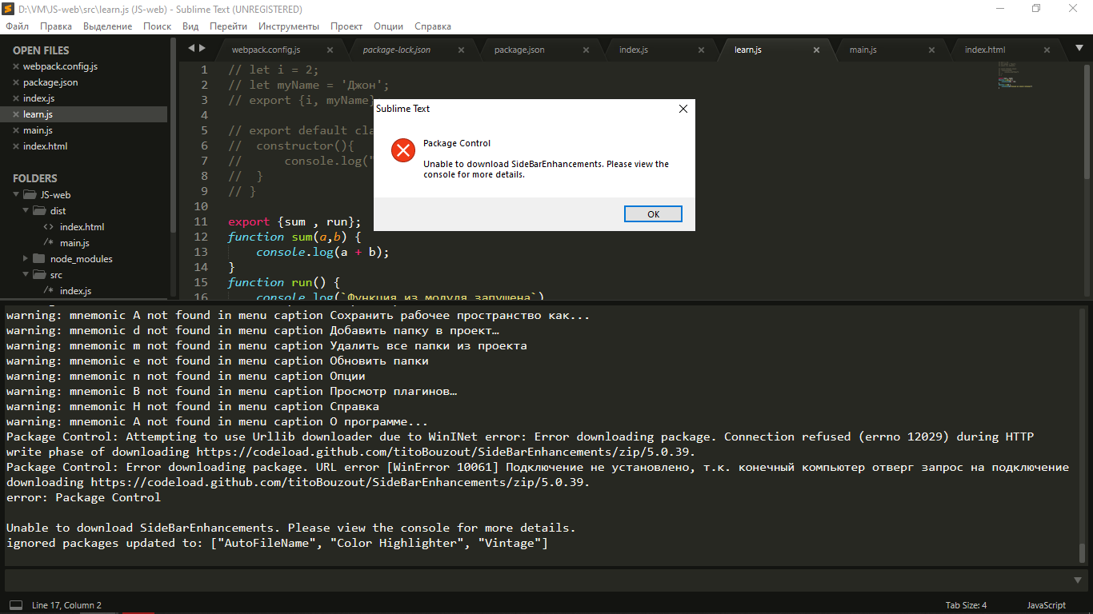Screen dimensions: 1093x614
Task: Open the Справка menu
Action: click(433, 26)
